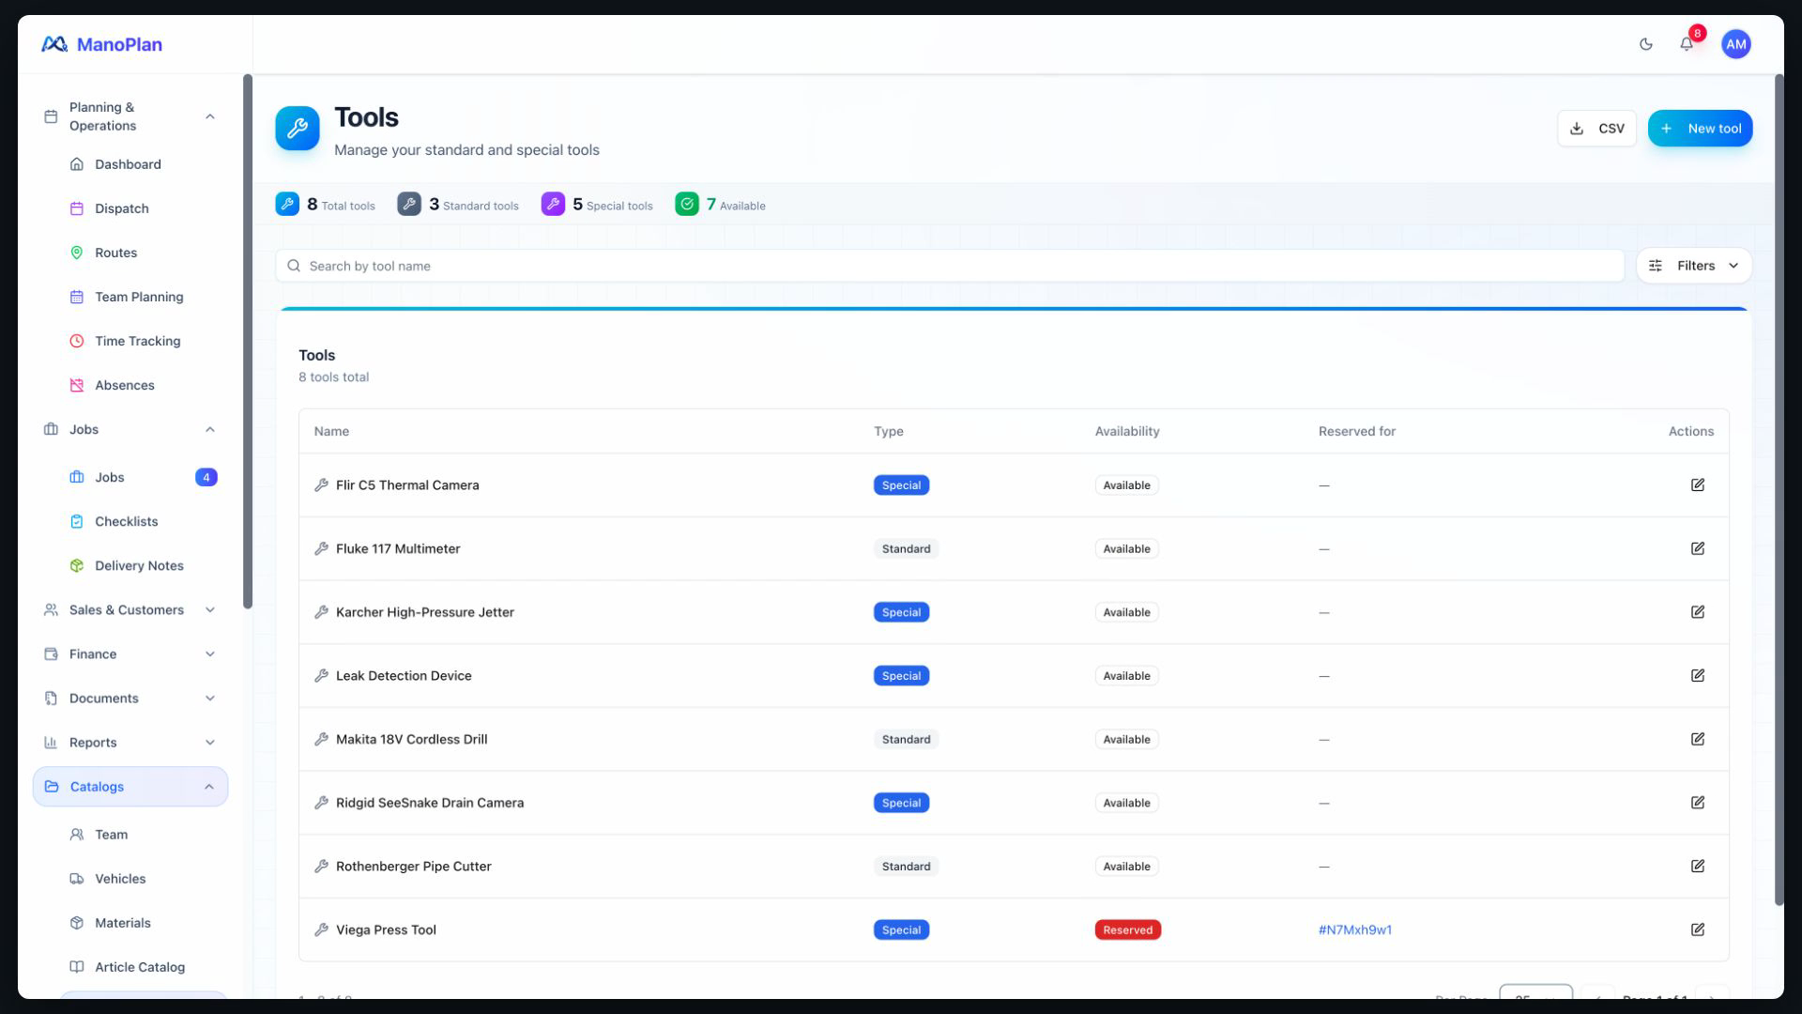Open notifications bell icon
This screenshot has width=1802, height=1014.
click(x=1687, y=44)
